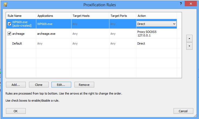Image resolution: width=199 pixels, height=119 pixels.
Task: Click the help question mark button
Action: click(181, 3)
